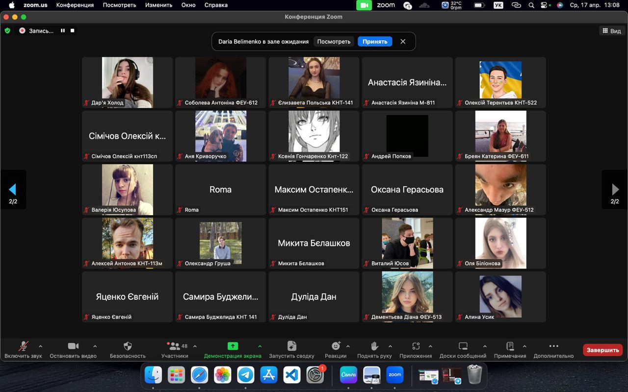Turn off camera with Остановить видео
The height and width of the screenshot is (392, 628).
pos(73,346)
